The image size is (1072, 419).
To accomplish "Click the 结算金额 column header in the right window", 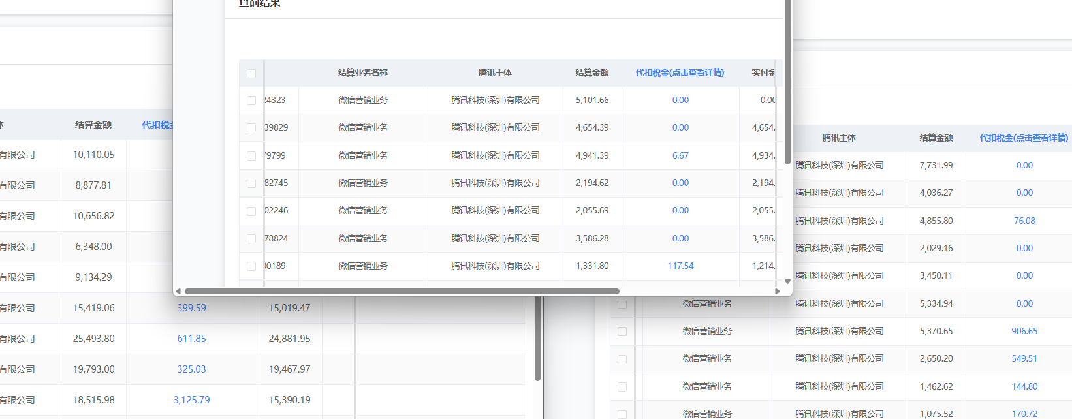I will tap(936, 138).
